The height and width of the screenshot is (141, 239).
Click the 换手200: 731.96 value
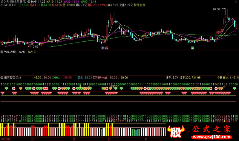pos(190,78)
